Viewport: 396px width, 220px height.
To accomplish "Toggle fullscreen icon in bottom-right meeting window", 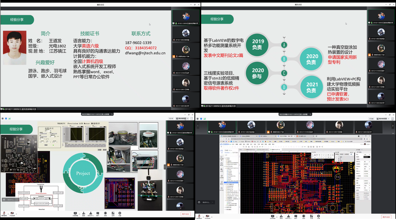I will (392, 119).
